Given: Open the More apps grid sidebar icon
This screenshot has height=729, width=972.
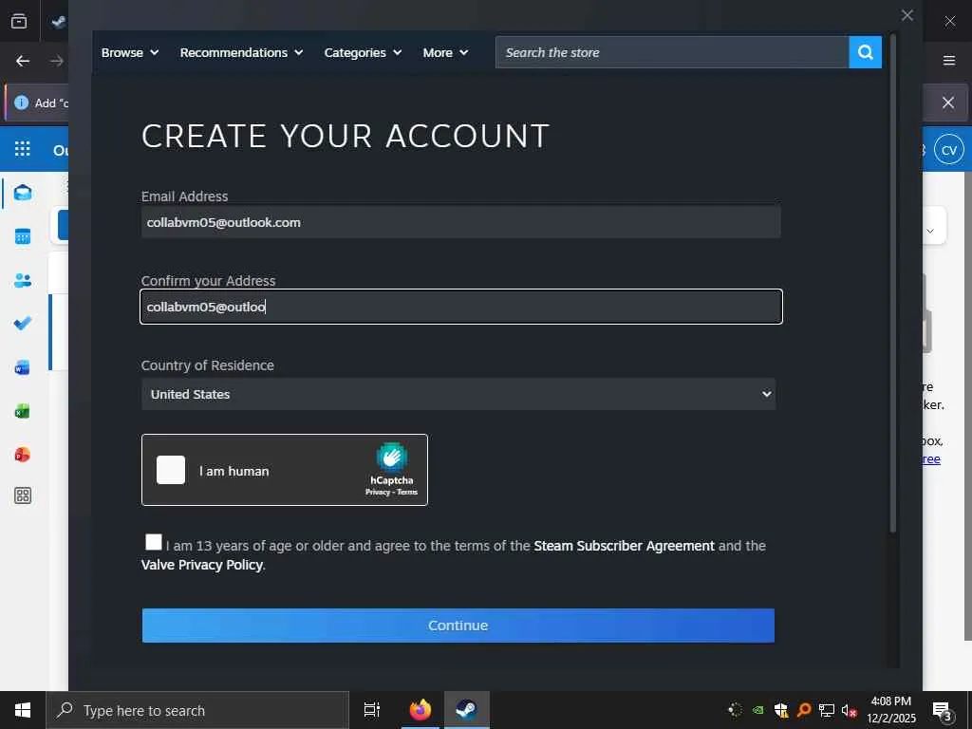Looking at the screenshot, I should (x=23, y=495).
